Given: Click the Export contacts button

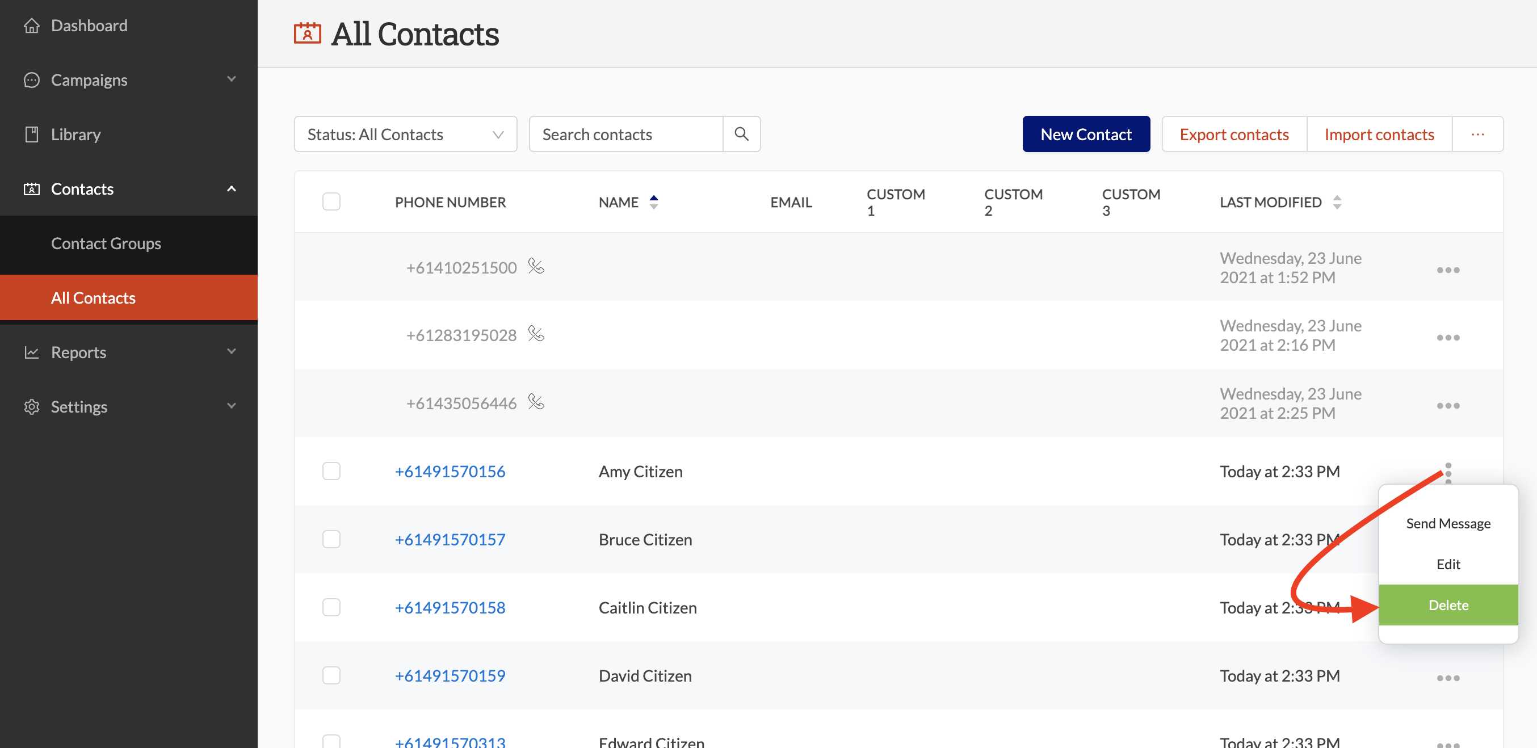Looking at the screenshot, I should [1234, 134].
